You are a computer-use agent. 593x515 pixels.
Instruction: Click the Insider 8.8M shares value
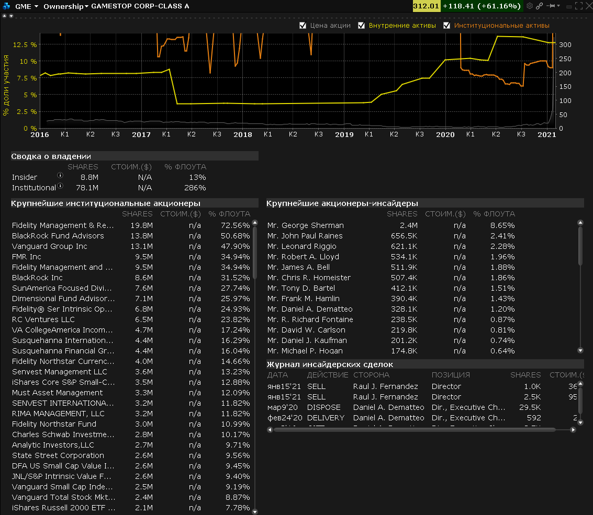tap(89, 177)
